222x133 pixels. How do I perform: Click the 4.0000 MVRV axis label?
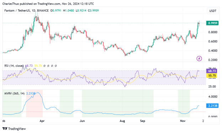(x=213, y=96)
